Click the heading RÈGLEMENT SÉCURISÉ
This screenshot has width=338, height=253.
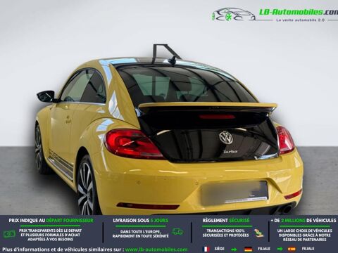[x=226, y=221]
